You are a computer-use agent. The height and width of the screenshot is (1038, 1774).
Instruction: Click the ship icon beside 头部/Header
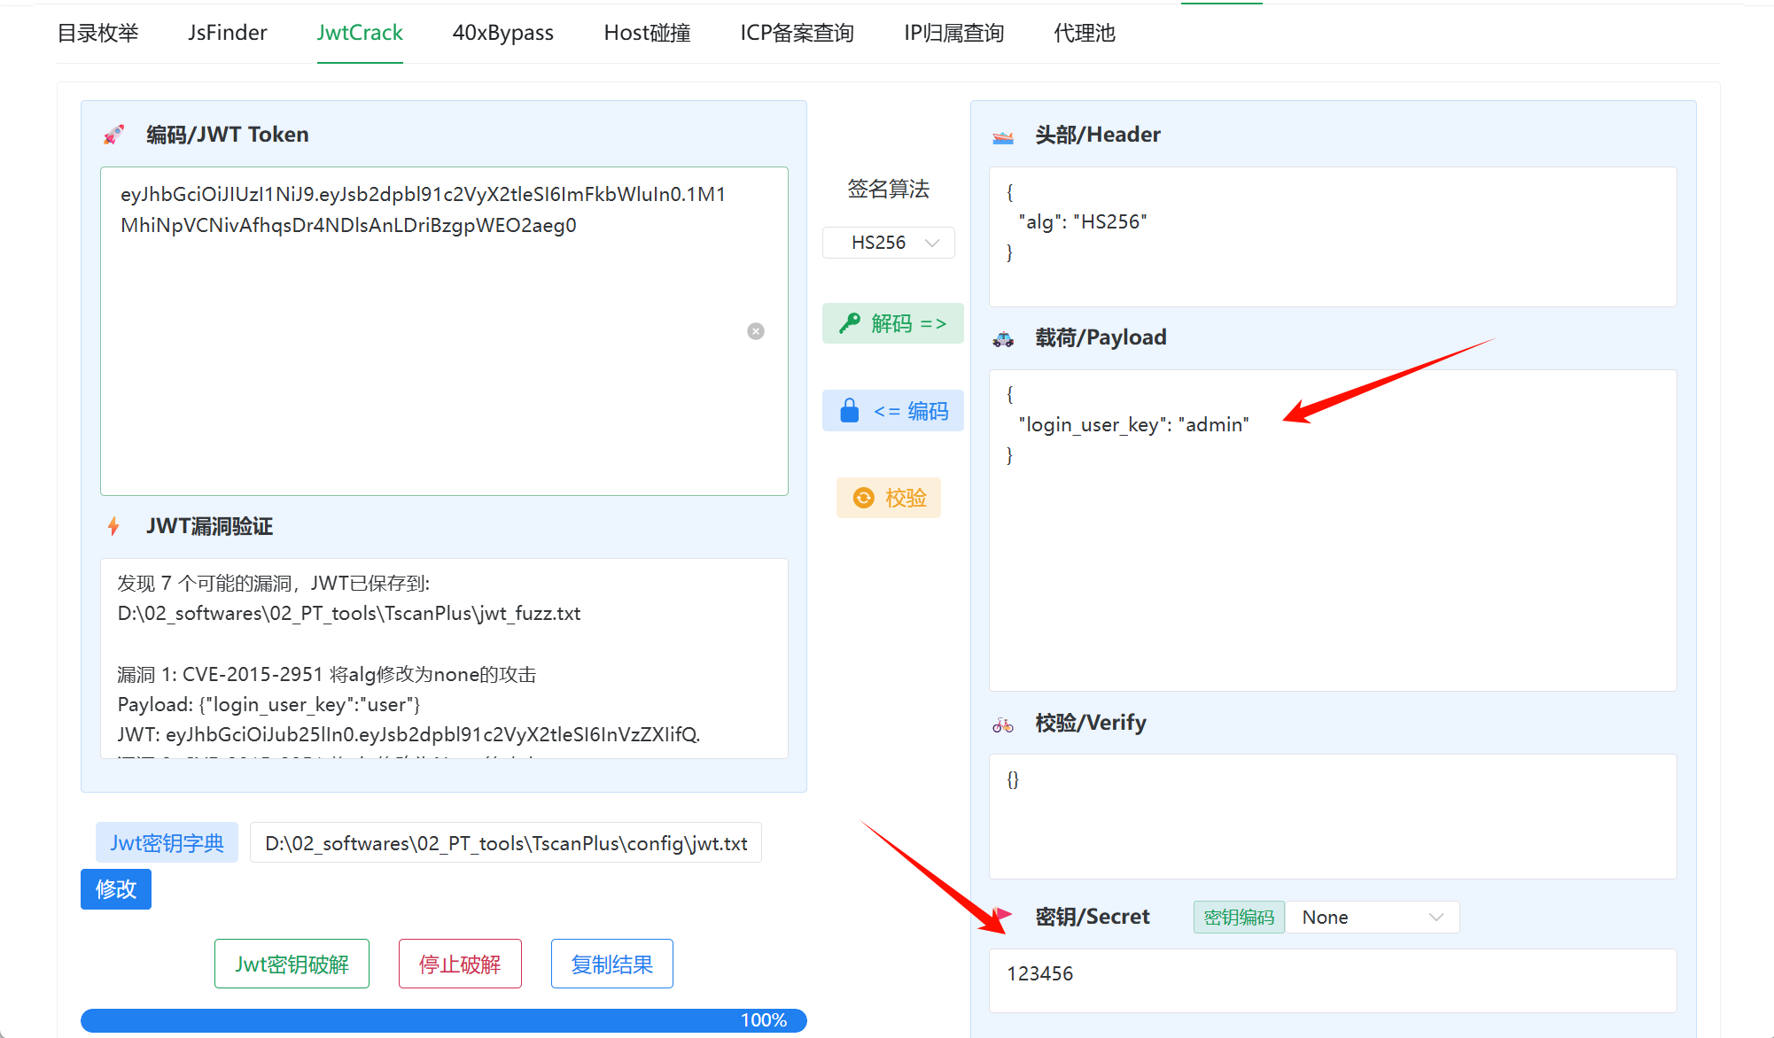click(x=1003, y=136)
